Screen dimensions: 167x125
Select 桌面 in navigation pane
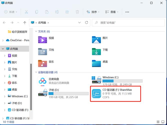(12, 89)
